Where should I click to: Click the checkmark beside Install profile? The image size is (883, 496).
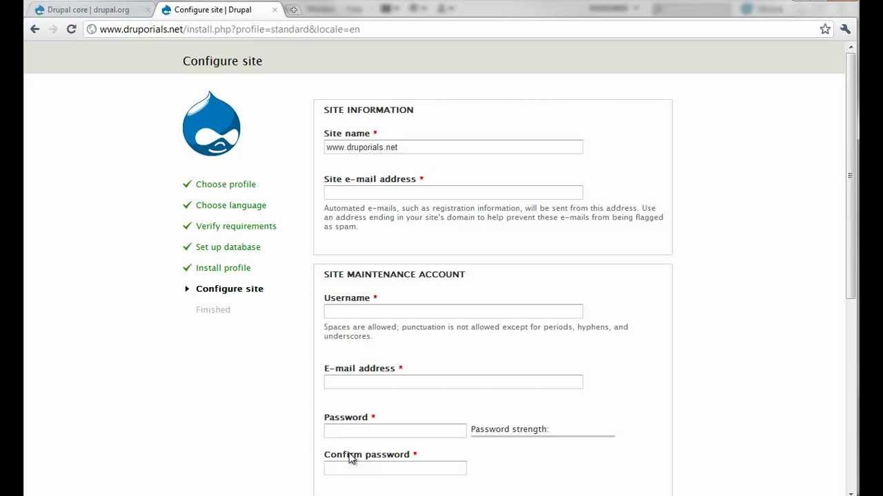[x=187, y=267]
